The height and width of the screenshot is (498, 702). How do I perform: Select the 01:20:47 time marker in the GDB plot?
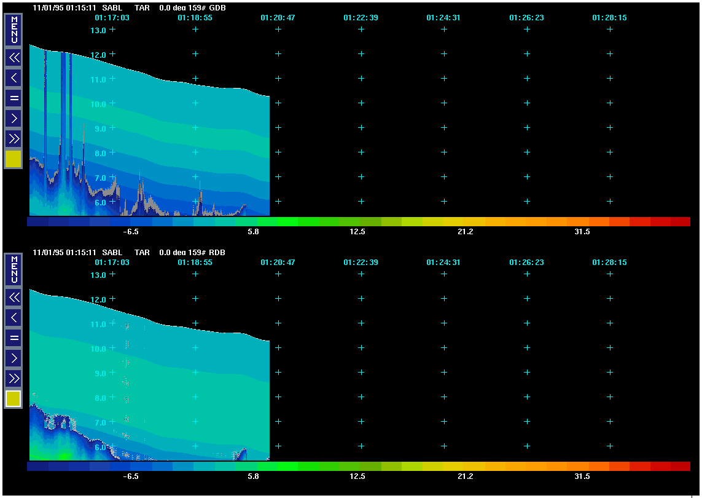click(278, 18)
